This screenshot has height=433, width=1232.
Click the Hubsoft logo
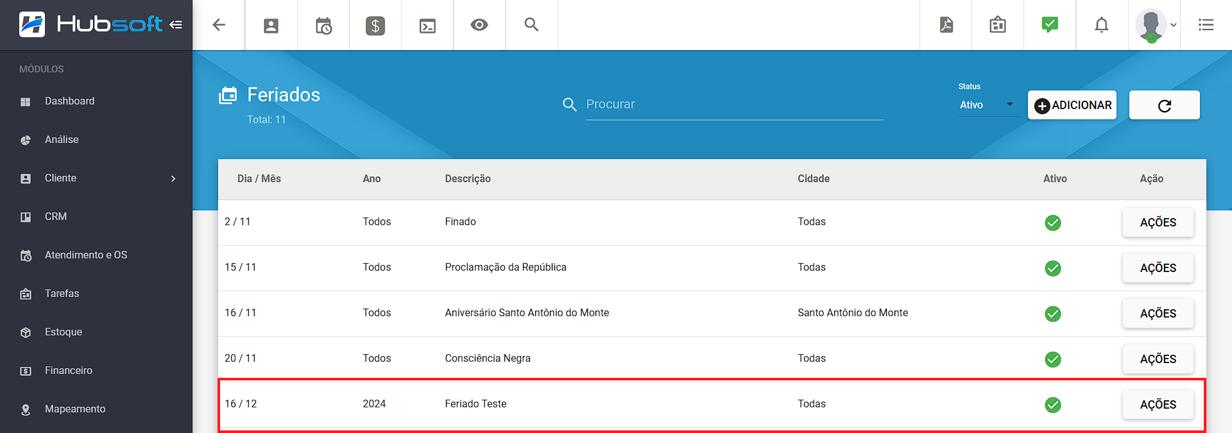(90, 24)
